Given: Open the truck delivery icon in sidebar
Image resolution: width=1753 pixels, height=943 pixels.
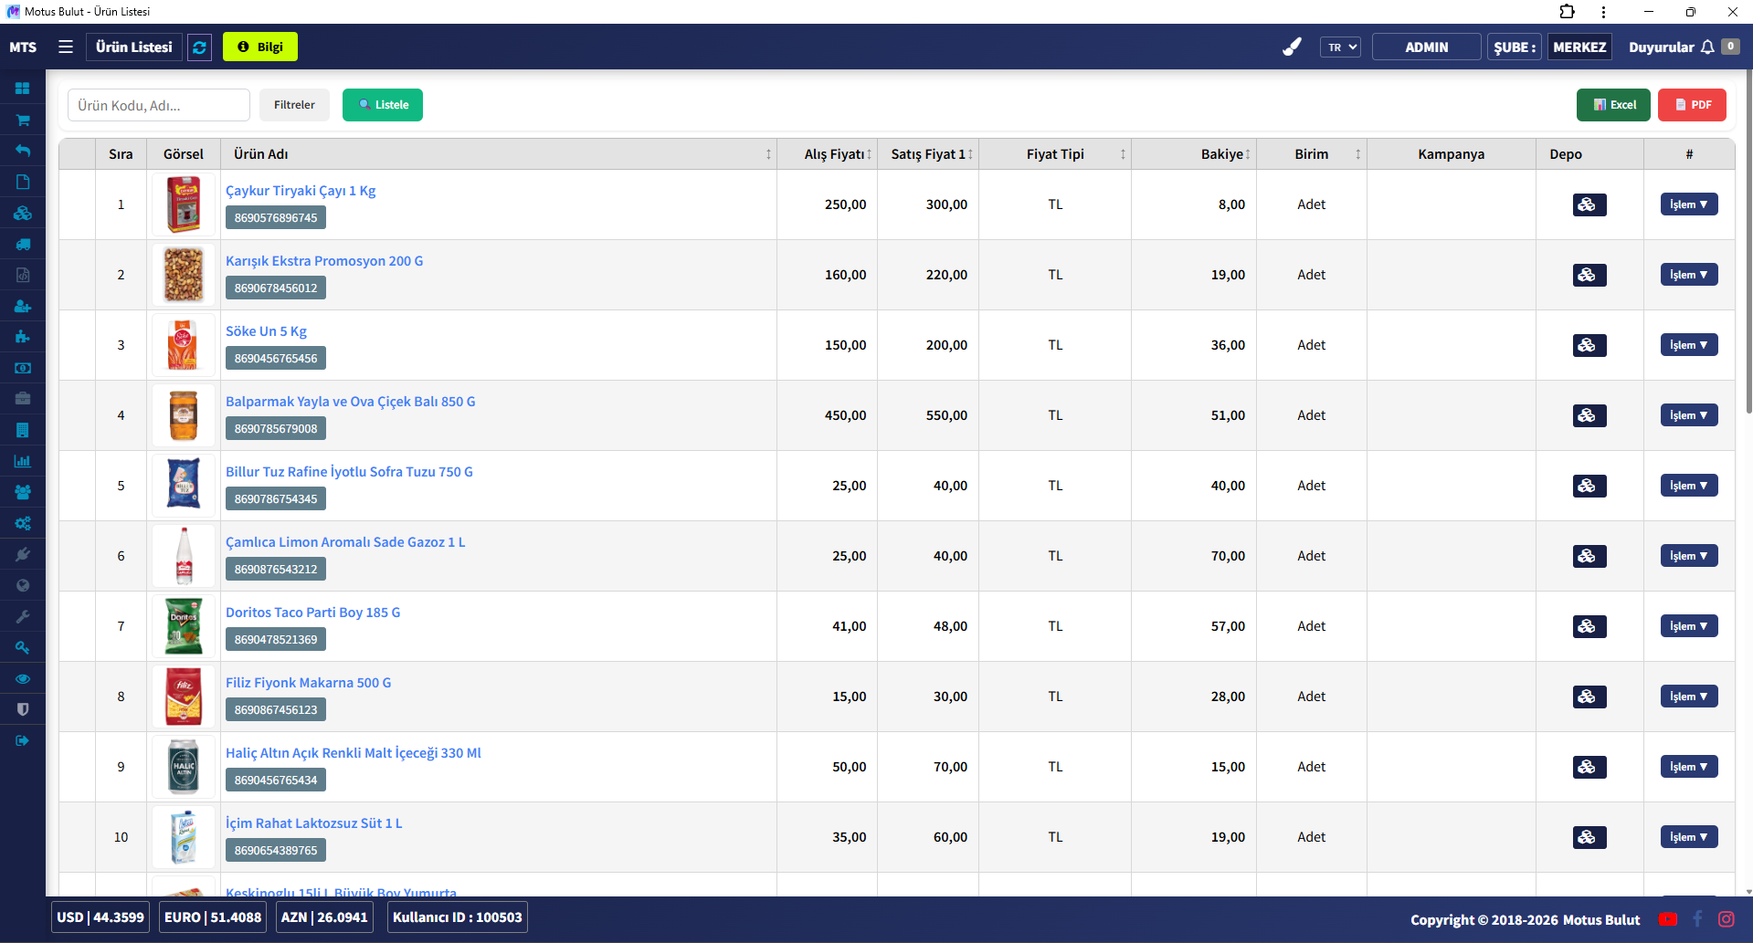Looking at the screenshot, I should pyautogui.click(x=23, y=244).
